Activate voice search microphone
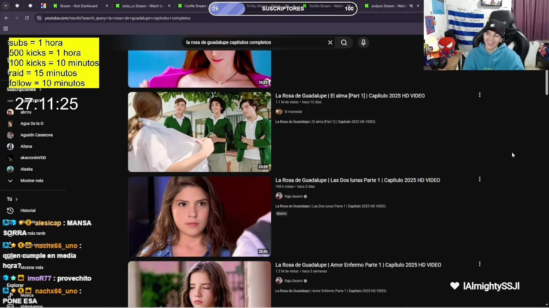 (363, 42)
